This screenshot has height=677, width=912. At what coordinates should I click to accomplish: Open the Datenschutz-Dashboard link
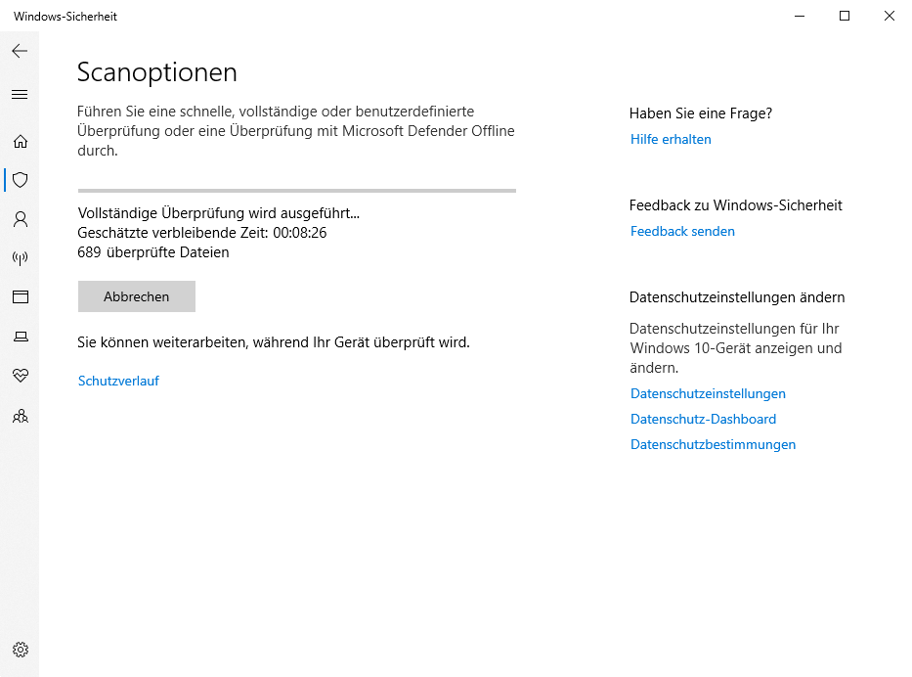click(703, 419)
